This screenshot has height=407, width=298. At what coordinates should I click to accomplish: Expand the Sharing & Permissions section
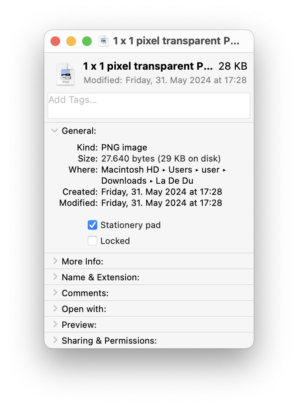(x=55, y=340)
